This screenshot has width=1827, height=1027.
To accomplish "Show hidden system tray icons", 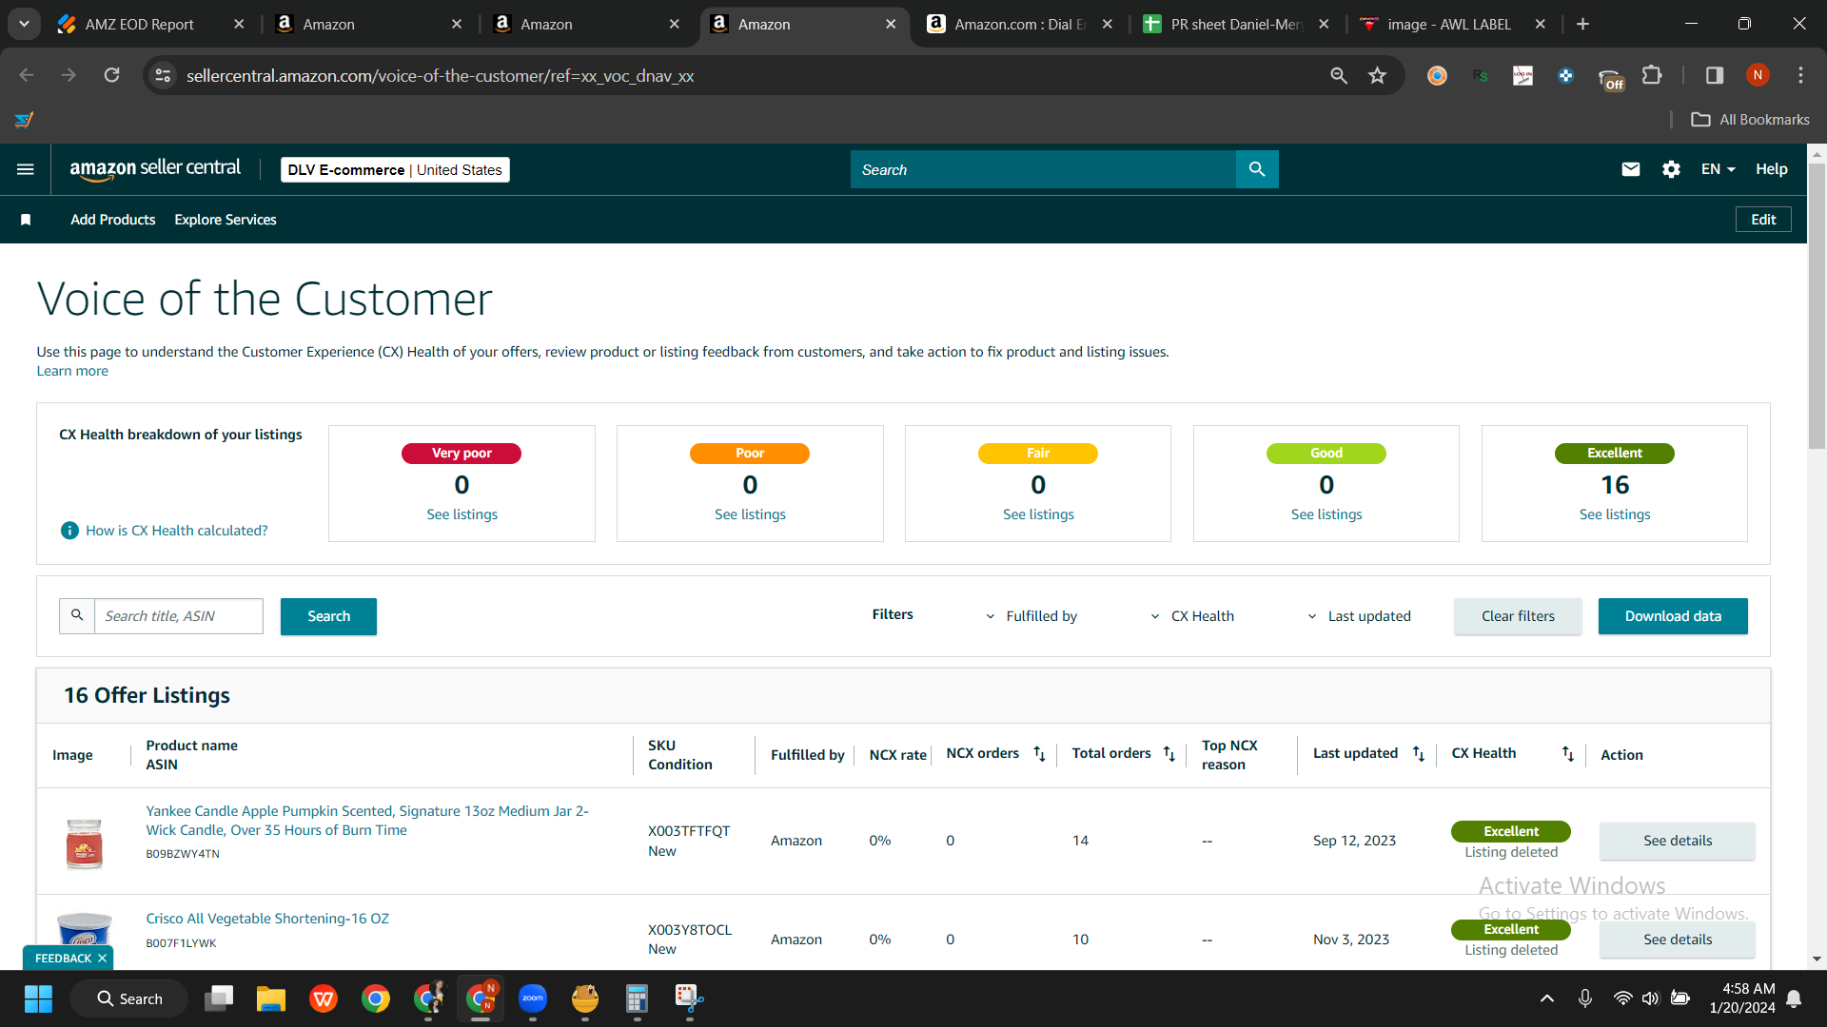I will tap(1547, 998).
